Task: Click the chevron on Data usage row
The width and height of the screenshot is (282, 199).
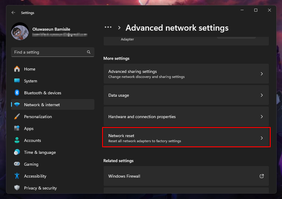Action: (262, 95)
